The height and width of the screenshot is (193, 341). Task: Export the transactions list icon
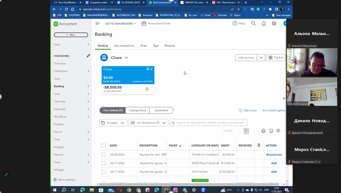click(x=271, y=131)
